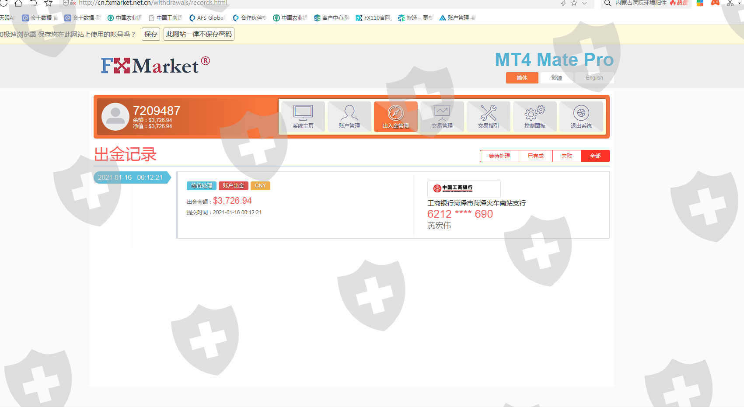
Task: Click the magnifier search icon
Action: click(608, 3)
